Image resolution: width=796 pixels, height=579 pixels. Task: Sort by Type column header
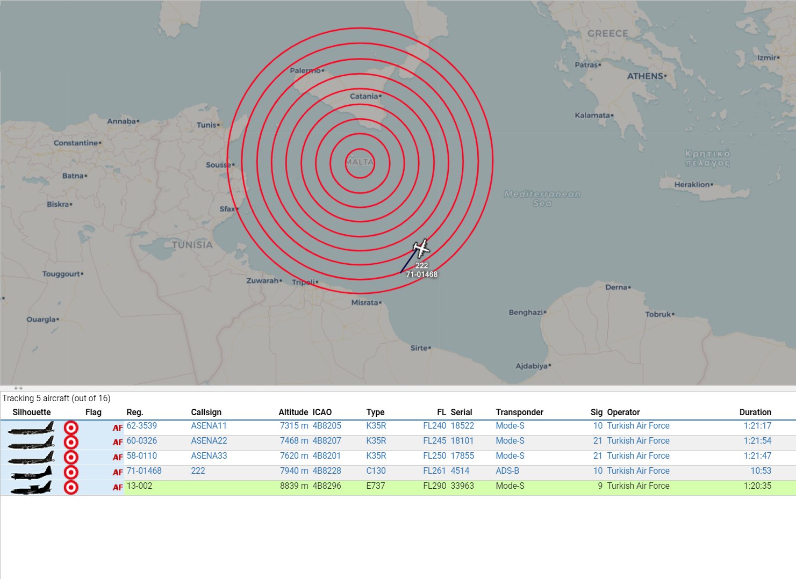pos(375,412)
